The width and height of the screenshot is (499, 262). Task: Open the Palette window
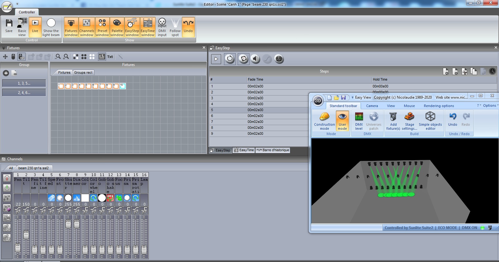click(x=117, y=27)
